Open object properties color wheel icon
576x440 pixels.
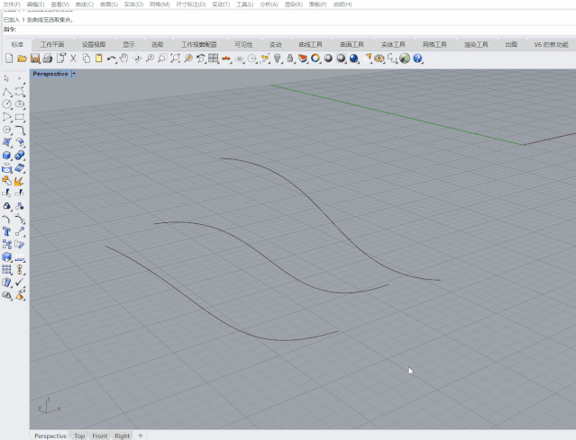[x=315, y=58]
